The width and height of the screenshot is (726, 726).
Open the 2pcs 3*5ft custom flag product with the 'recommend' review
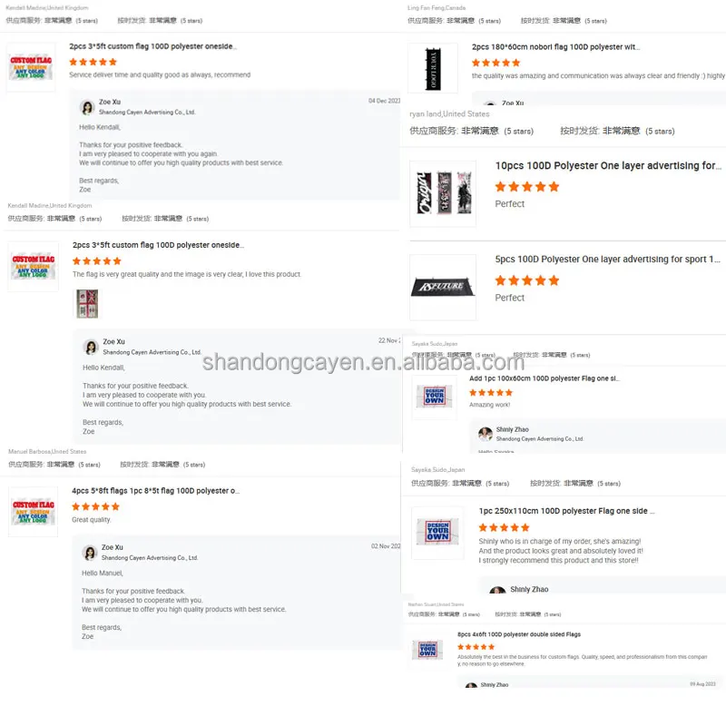tap(152, 46)
